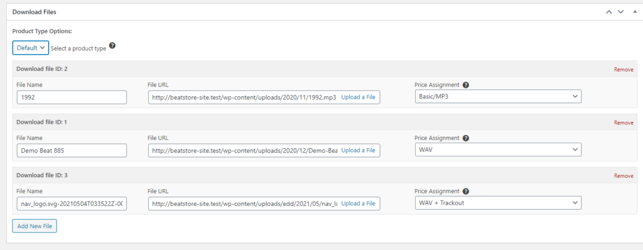Click Upload a File for Demo Beat URL
Viewport: 643px width, 250px height.
point(358,150)
